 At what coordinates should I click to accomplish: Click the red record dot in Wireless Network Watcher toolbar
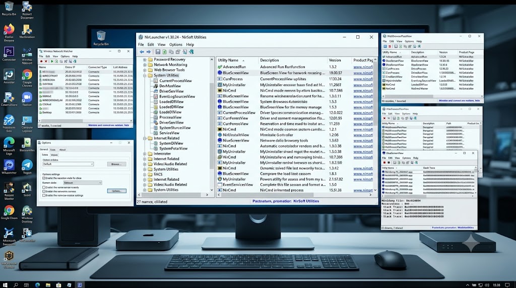point(41,61)
